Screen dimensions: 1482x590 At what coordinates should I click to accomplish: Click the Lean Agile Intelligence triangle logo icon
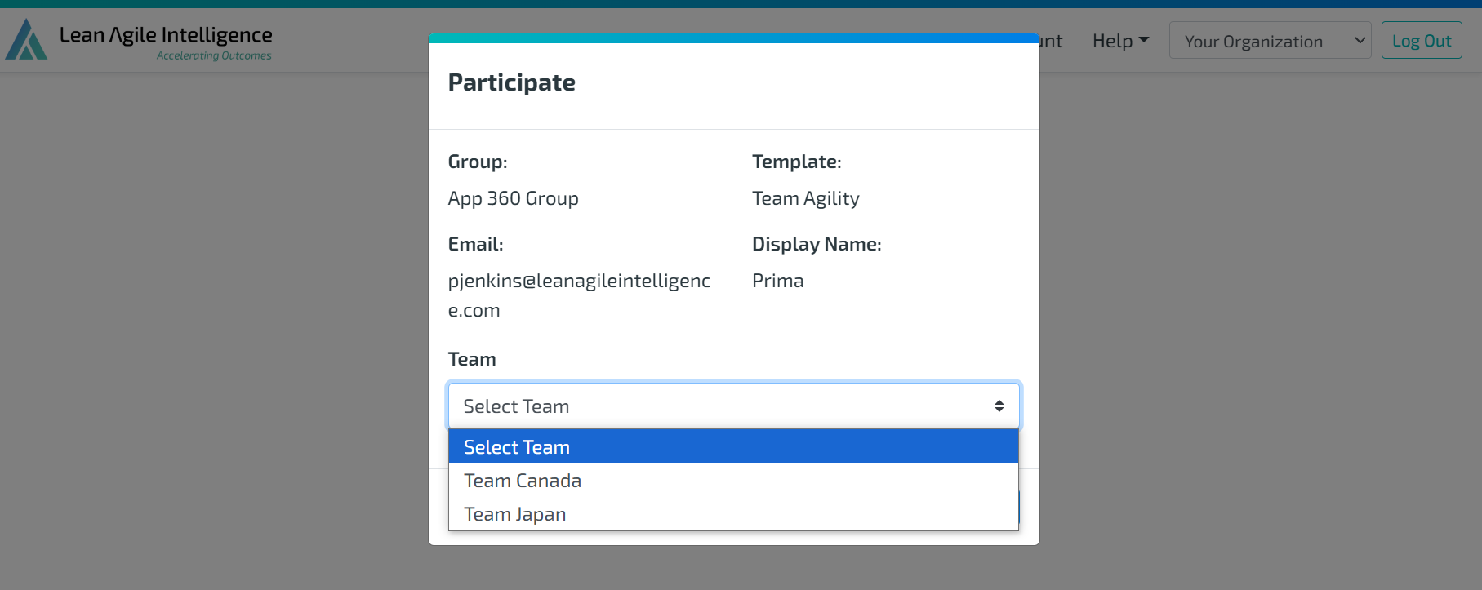point(26,39)
